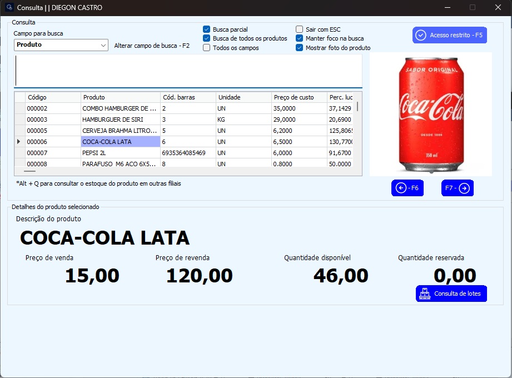Click the Preço de custo column header
Viewport: 512px width, 378px height.
[x=299, y=97]
